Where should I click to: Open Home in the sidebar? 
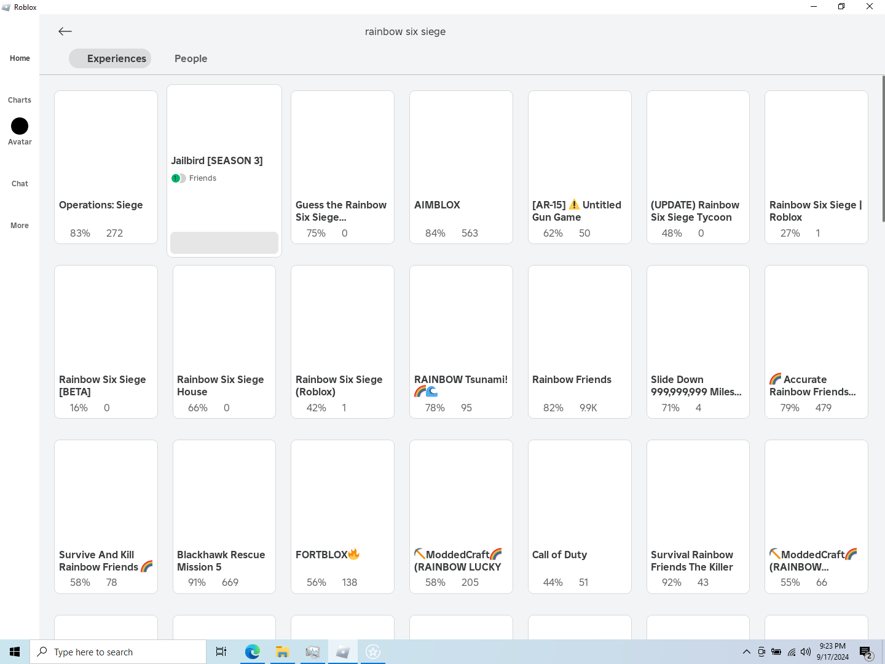click(x=20, y=58)
